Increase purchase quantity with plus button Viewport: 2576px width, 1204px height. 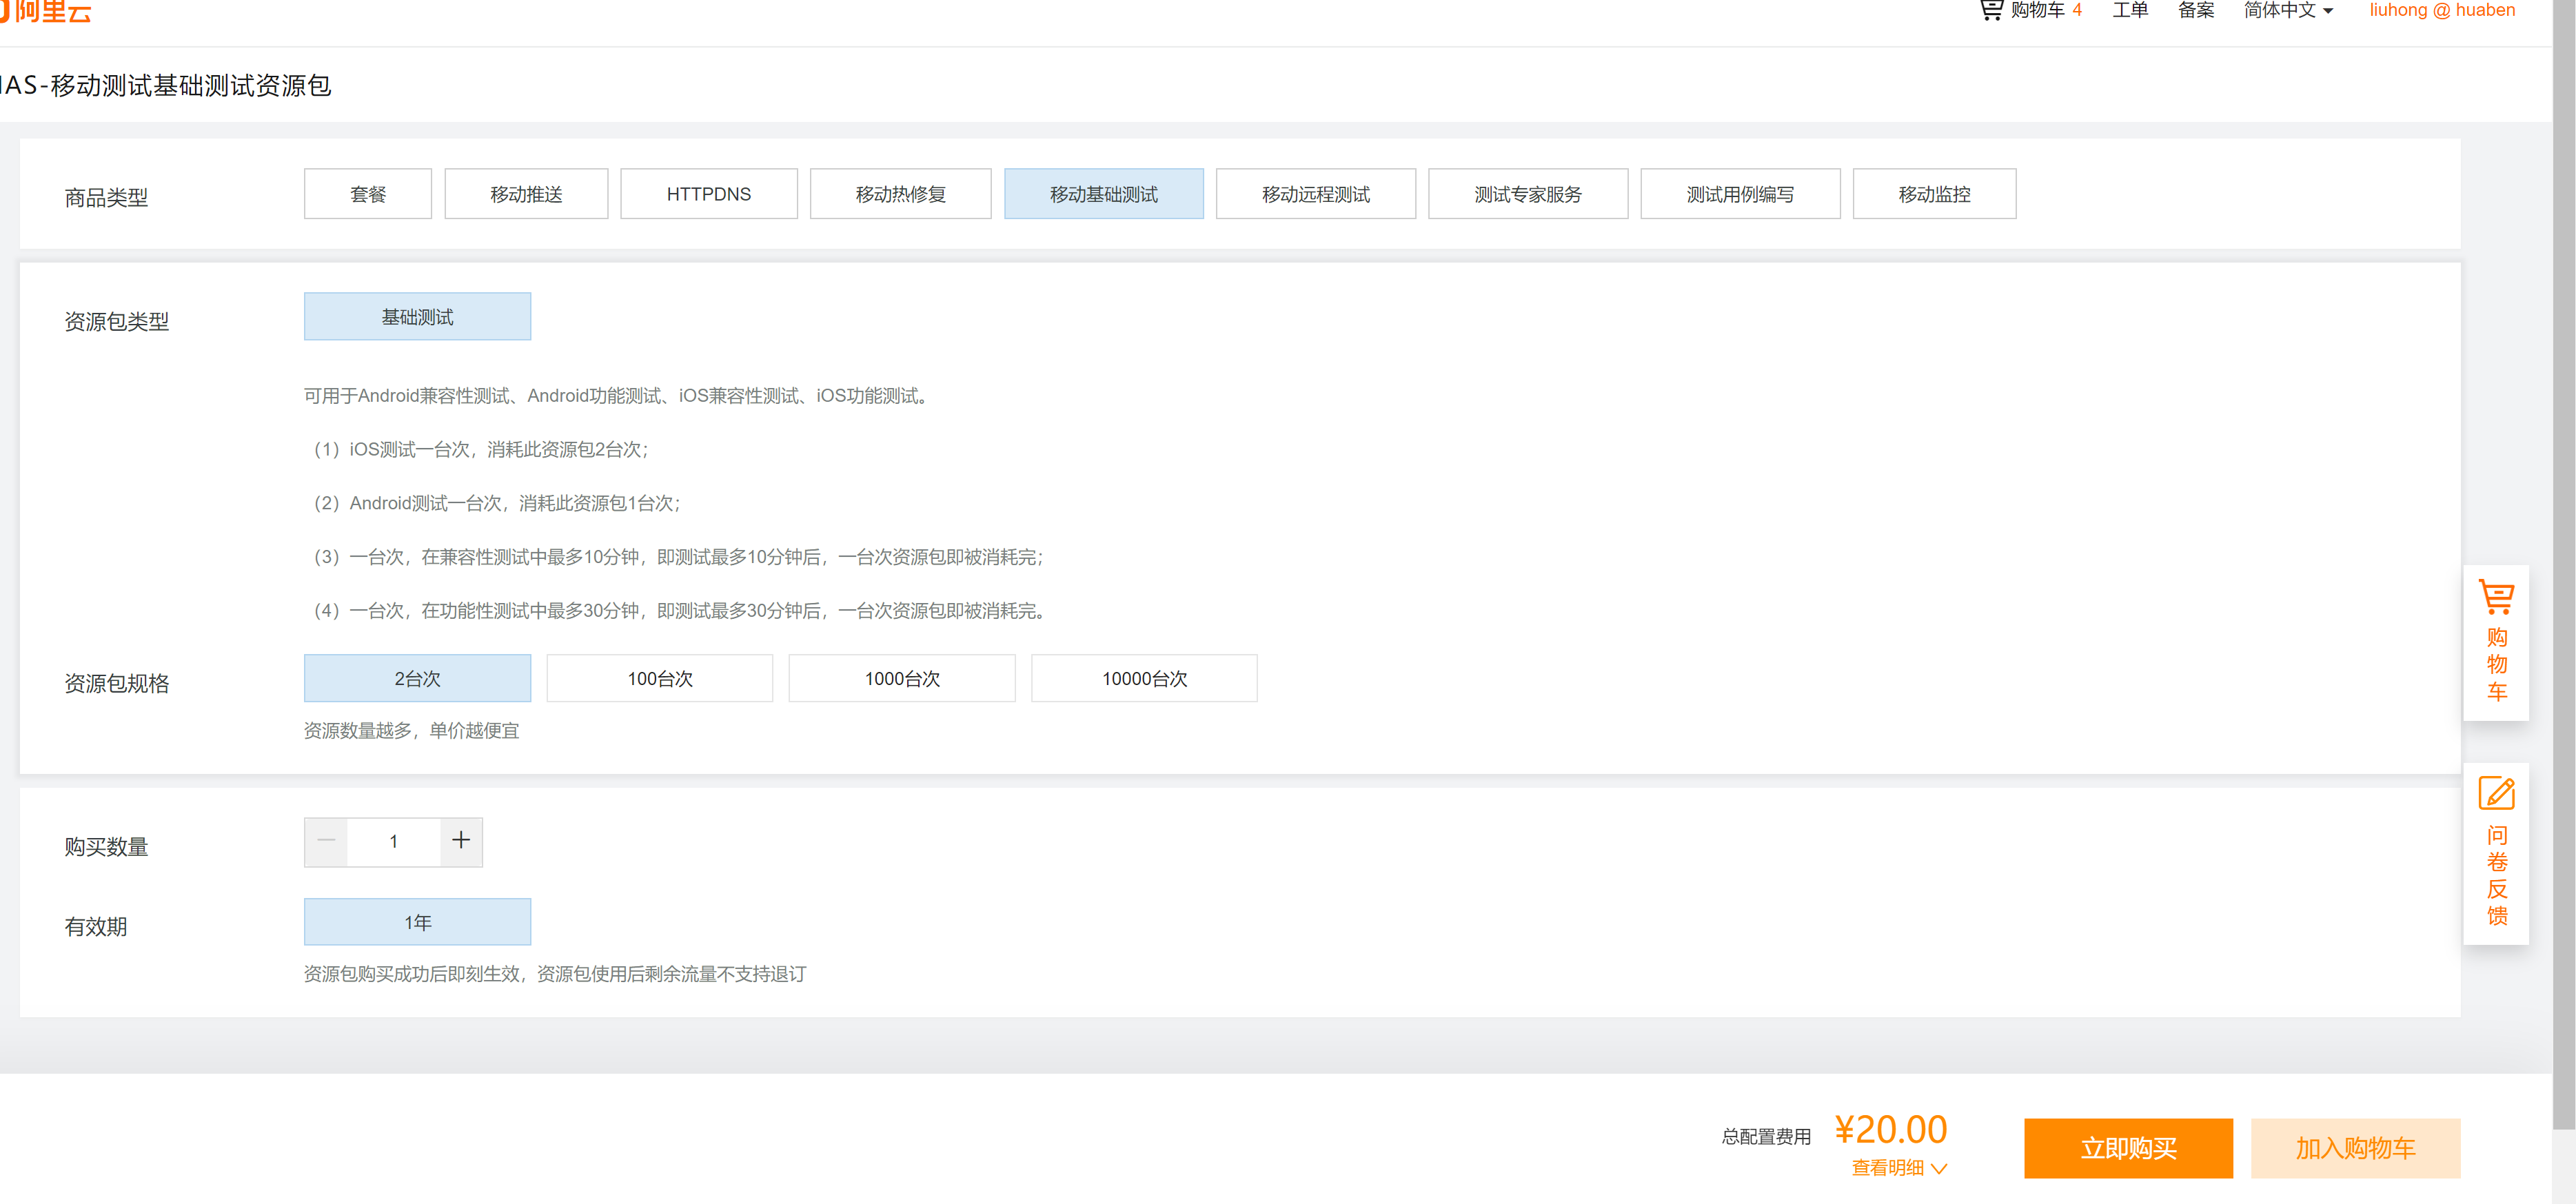click(461, 841)
